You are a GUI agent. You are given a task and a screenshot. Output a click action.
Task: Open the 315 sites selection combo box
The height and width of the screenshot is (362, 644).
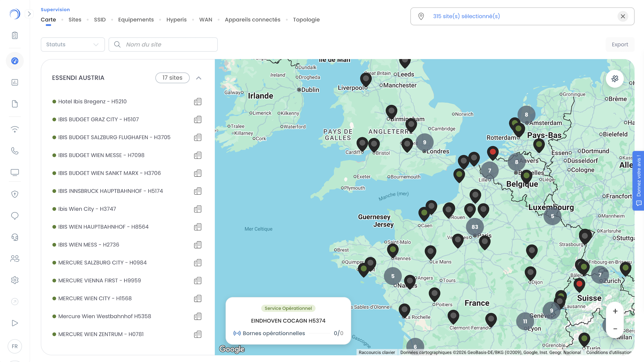click(x=522, y=16)
